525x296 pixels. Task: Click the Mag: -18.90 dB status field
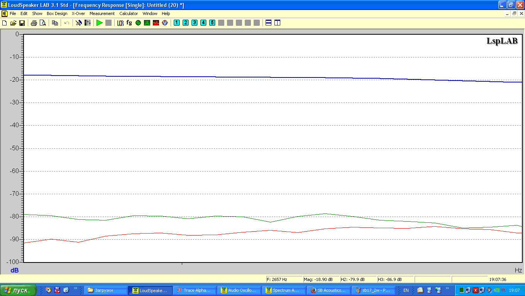pos(321,279)
